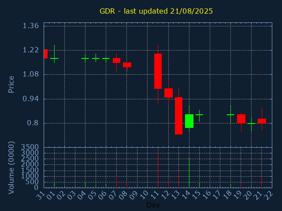
Task: Click the red volume bar for day 12
Action: pos(168,183)
